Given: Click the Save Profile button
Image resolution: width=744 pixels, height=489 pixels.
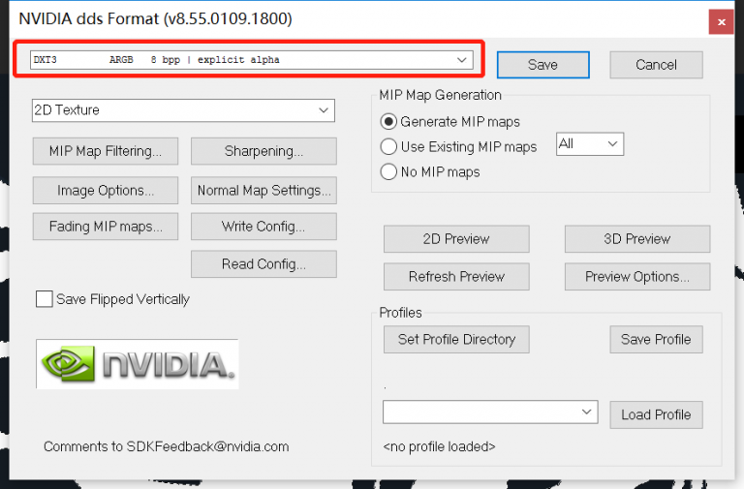Looking at the screenshot, I should coord(656,340).
